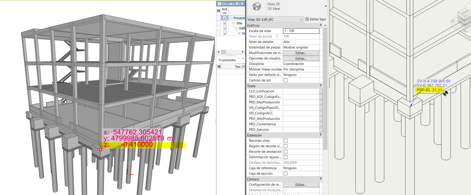Click the x: 547762.305421 coordinate text
The height and width of the screenshot is (195, 471).
[x=133, y=132]
